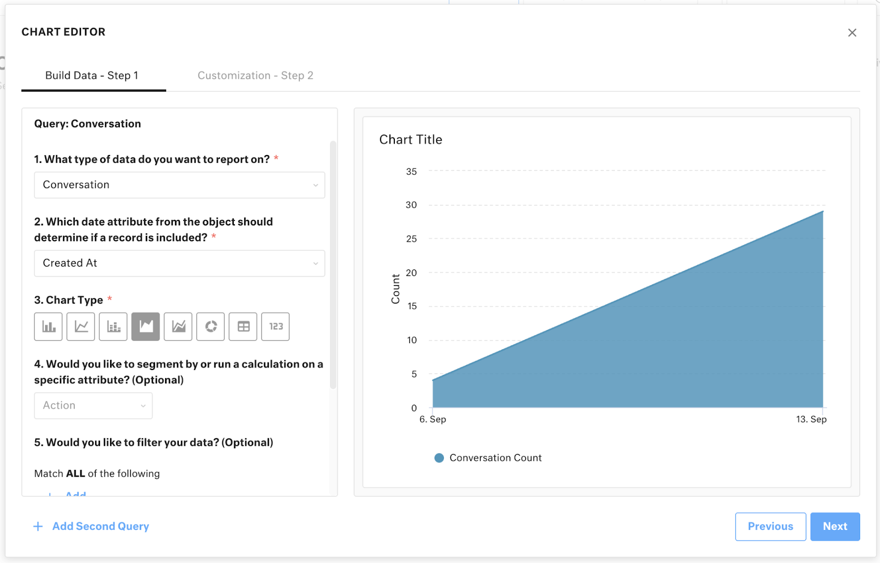Screen dimensions: 880x563
Task: Select the 123 single-number chart type
Action: pyautogui.click(x=275, y=327)
